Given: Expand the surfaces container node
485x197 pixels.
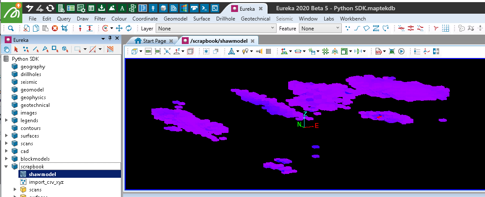Looking at the screenshot, I should [6, 135].
